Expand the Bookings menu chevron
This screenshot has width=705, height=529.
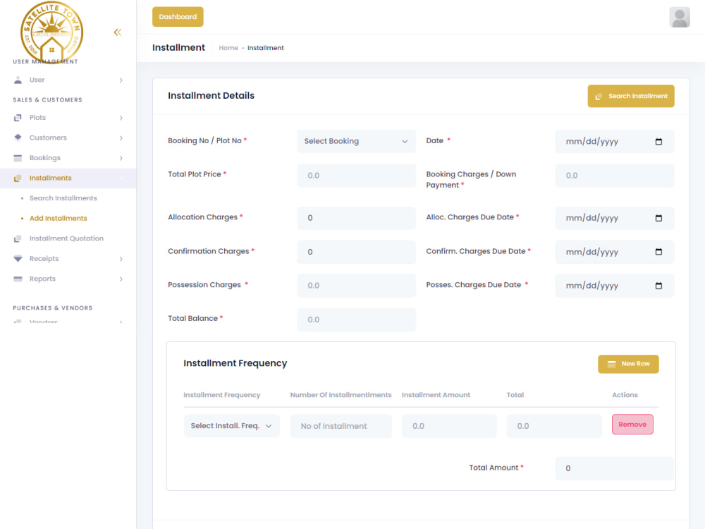tap(121, 158)
